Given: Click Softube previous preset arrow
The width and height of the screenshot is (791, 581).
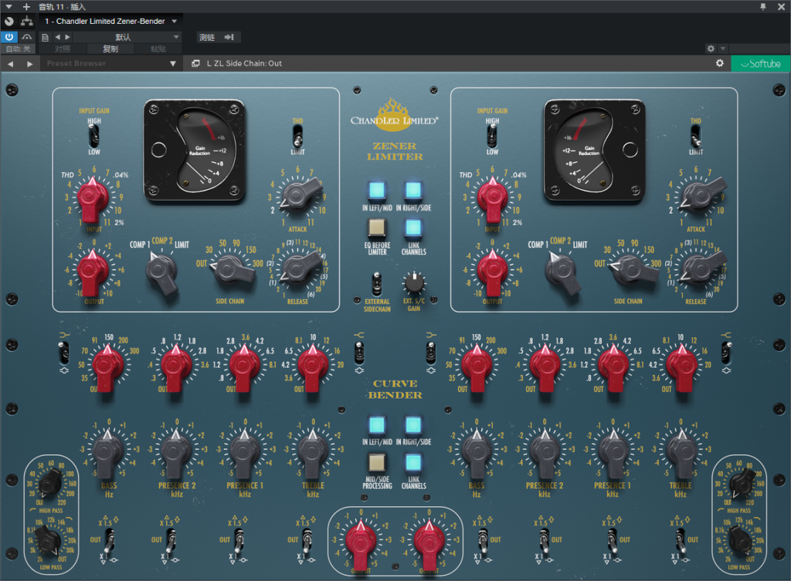Looking at the screenshot, I should click(x=11, y=63).
